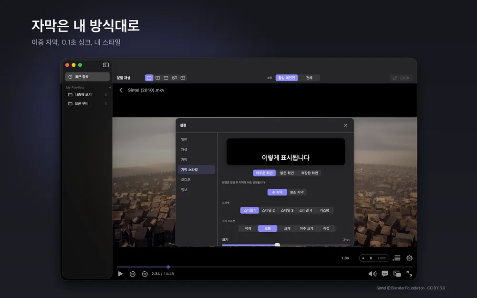Enter fullscreen with the arrows icon
477x298 pixels.
tap(409, 274)
